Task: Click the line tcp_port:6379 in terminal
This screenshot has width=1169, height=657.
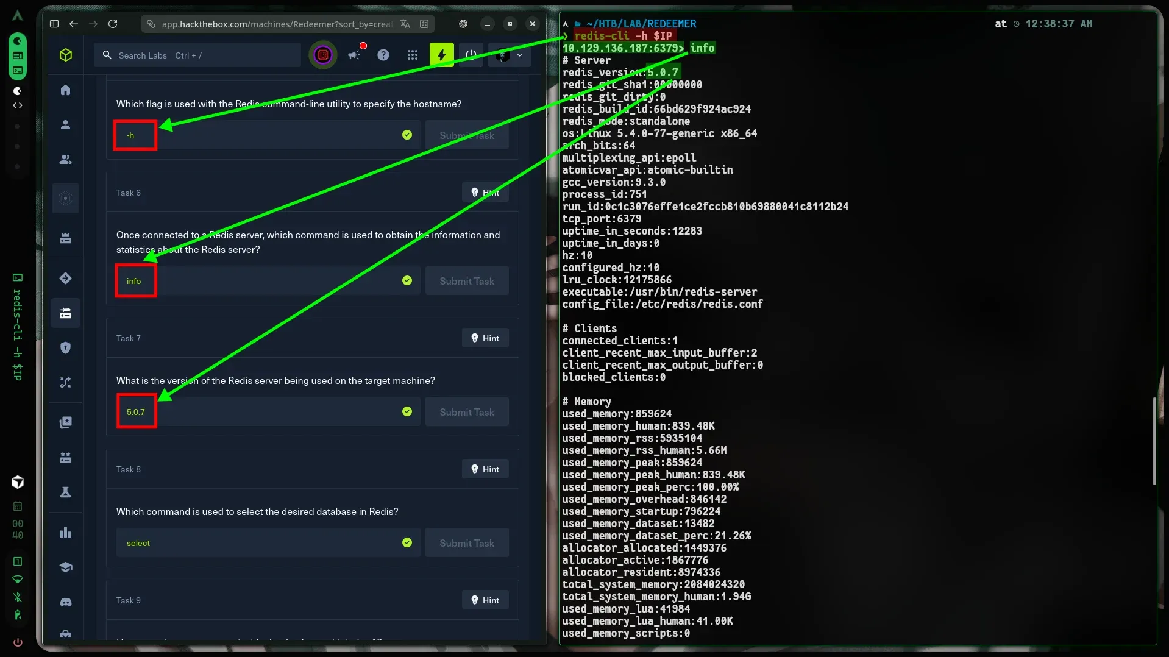Action: pos(602,219)
